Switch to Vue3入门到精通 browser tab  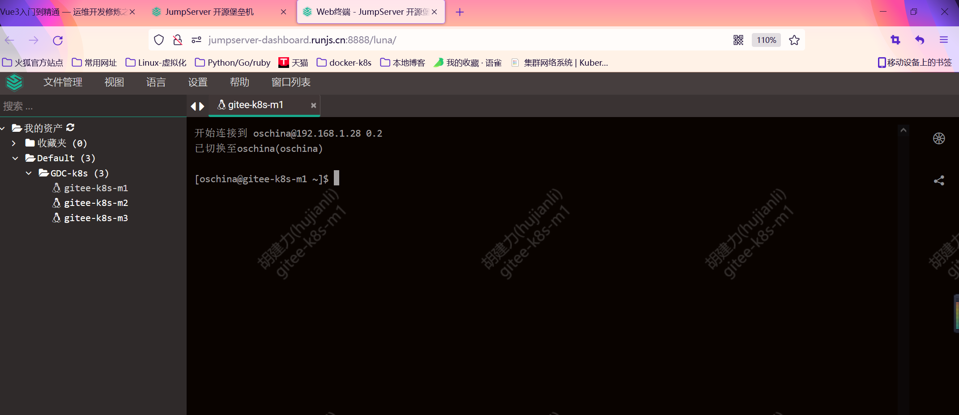tap(64, 12)
